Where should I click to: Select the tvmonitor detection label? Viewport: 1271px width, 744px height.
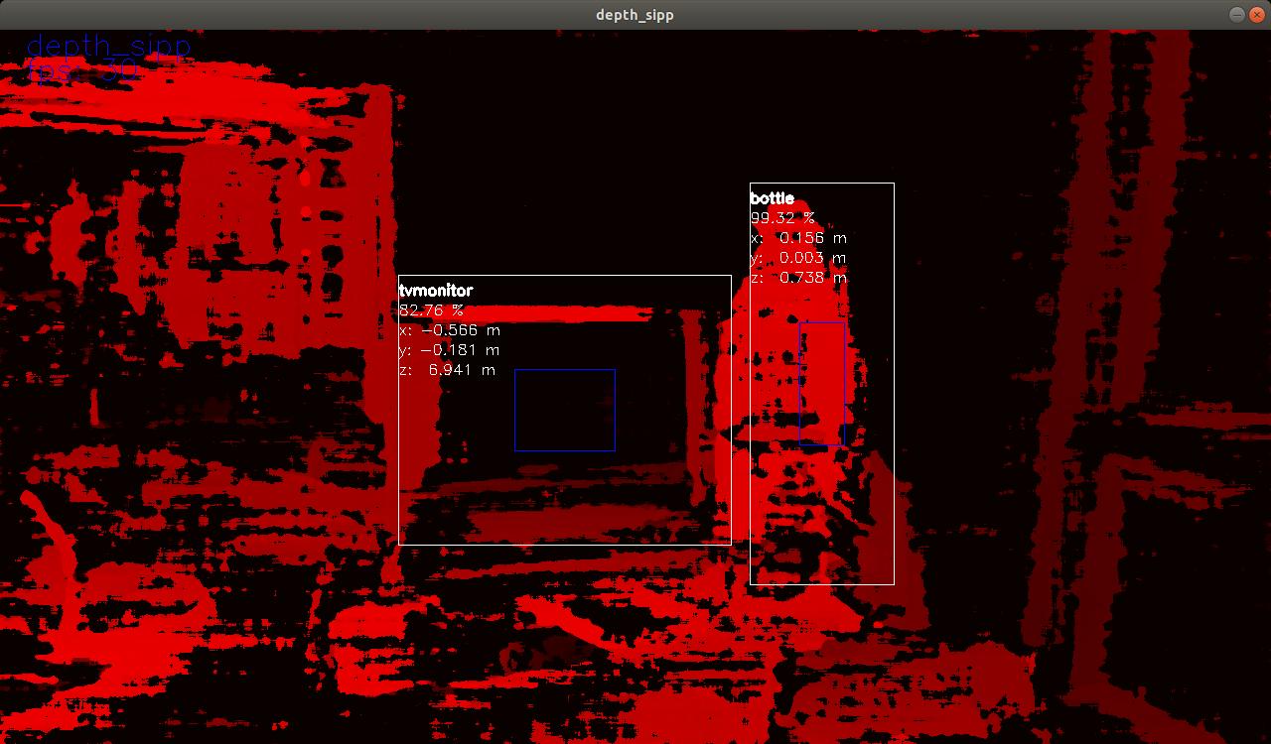point(436,291)
